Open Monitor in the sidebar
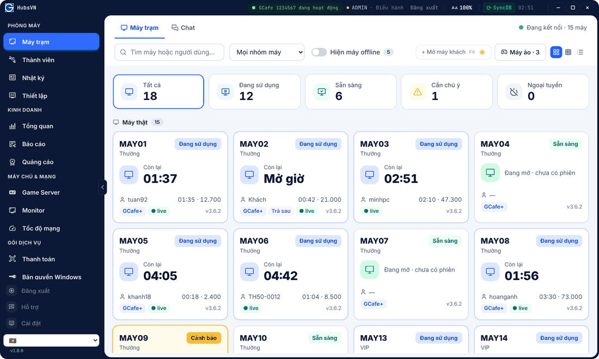The height and width of the screenshot is (359, 599). pyautogui.click(x=51, y=210)
